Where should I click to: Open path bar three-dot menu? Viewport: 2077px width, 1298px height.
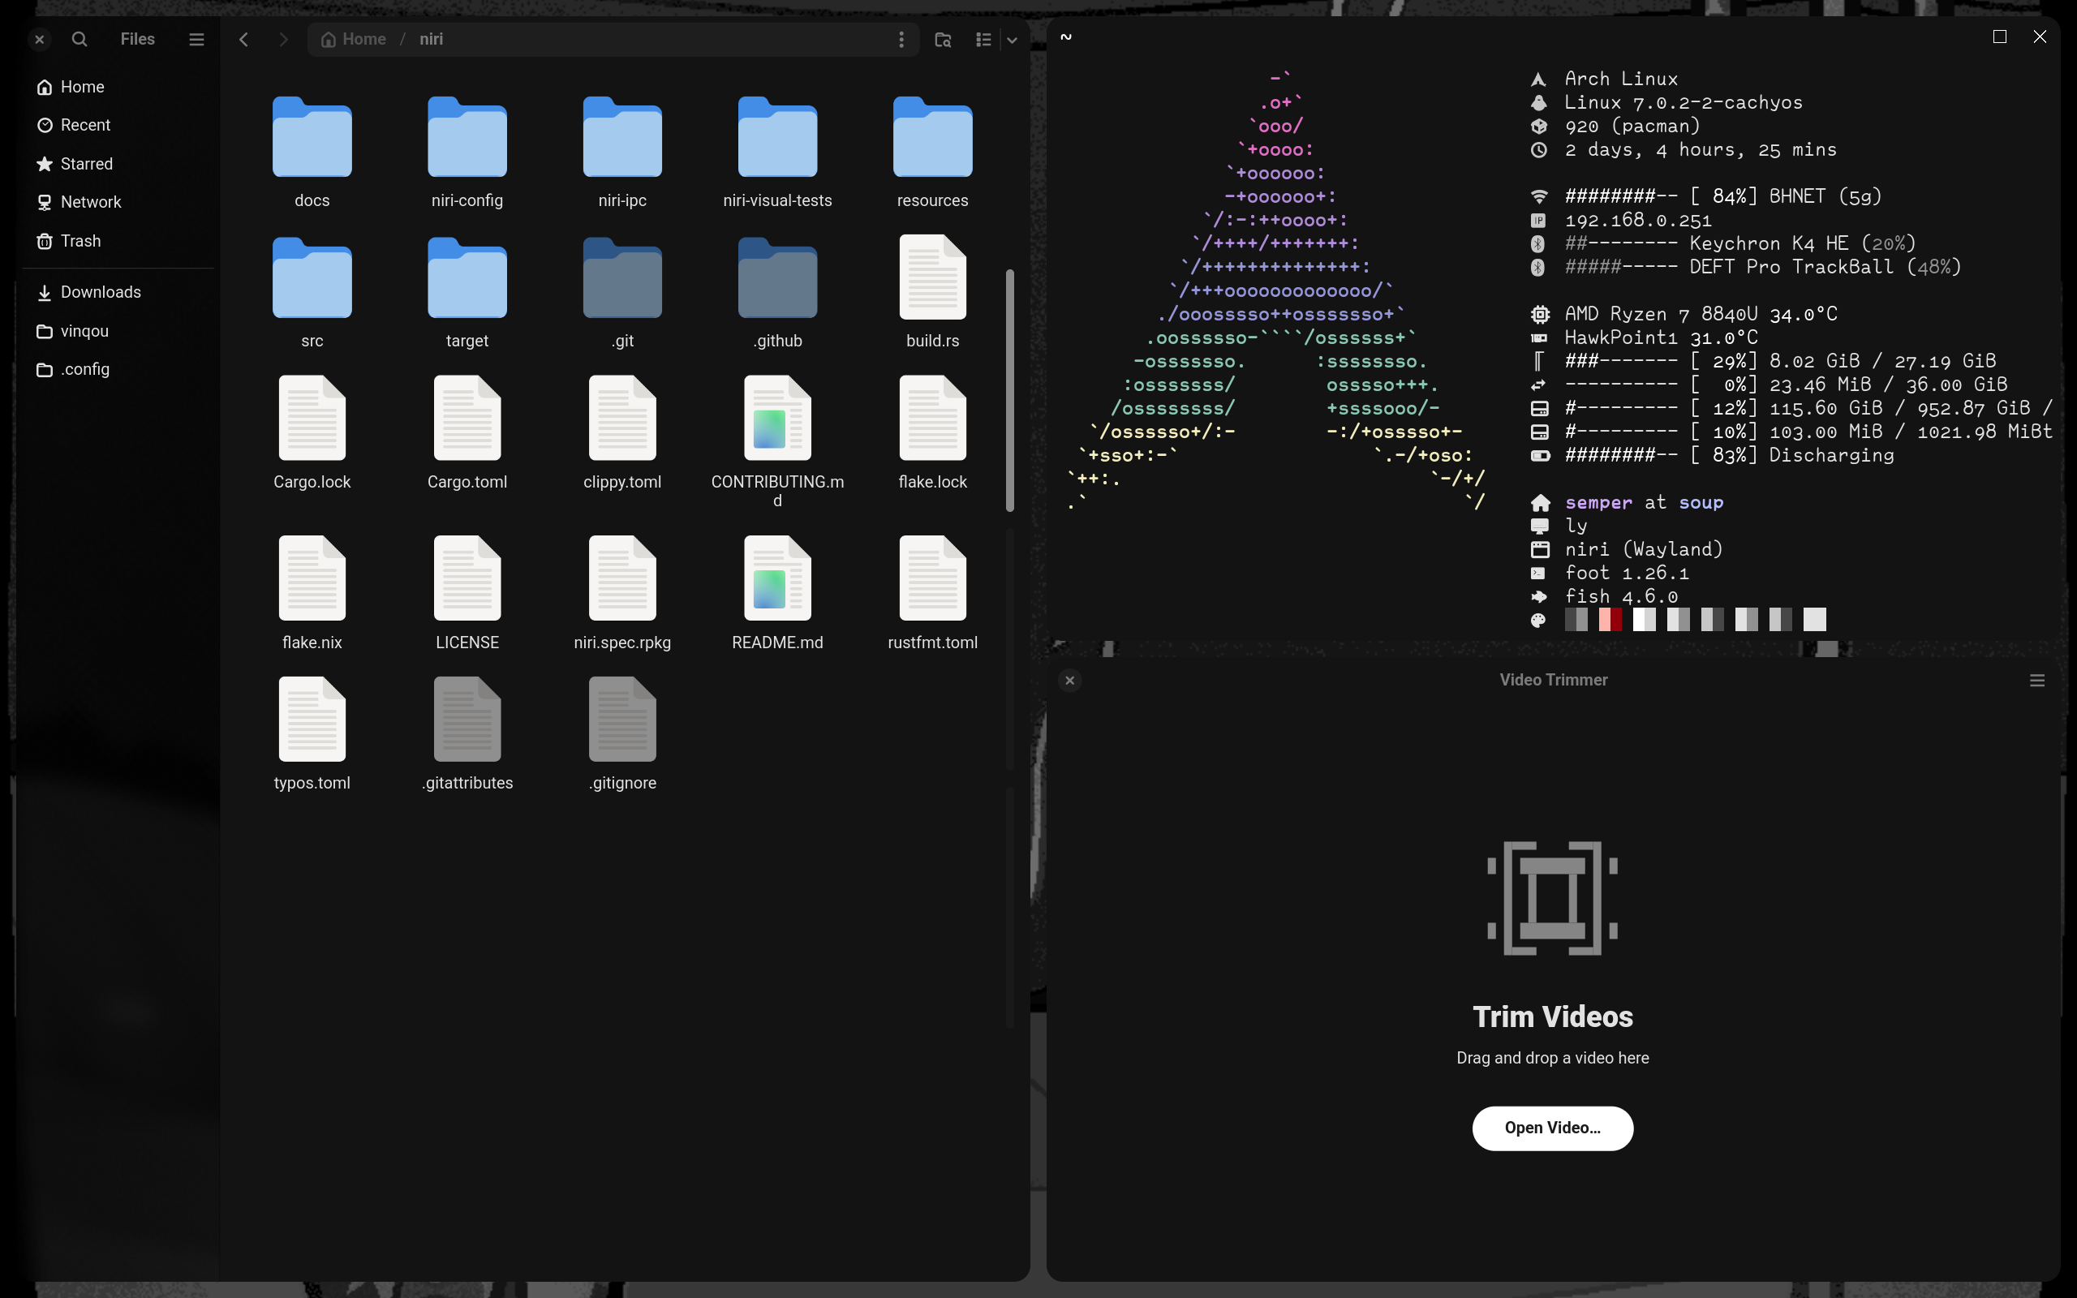click(x=901, y=40)
